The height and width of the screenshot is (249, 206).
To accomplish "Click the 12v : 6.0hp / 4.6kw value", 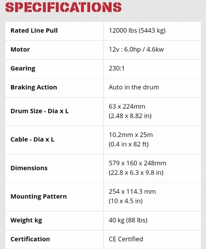I will tap(136, 49).
